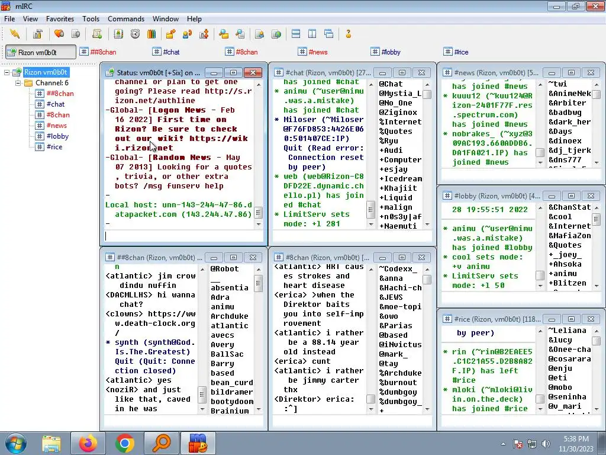Select #news in the treebar

pyautogui.click(x=56, y=126)
